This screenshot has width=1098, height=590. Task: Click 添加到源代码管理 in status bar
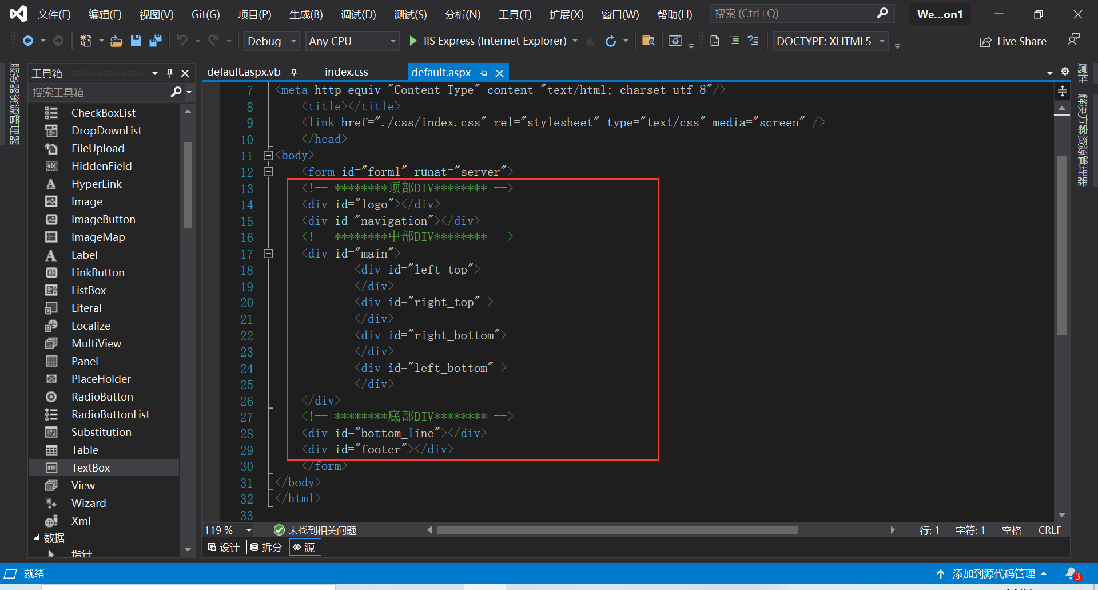[x=993, y=573]
